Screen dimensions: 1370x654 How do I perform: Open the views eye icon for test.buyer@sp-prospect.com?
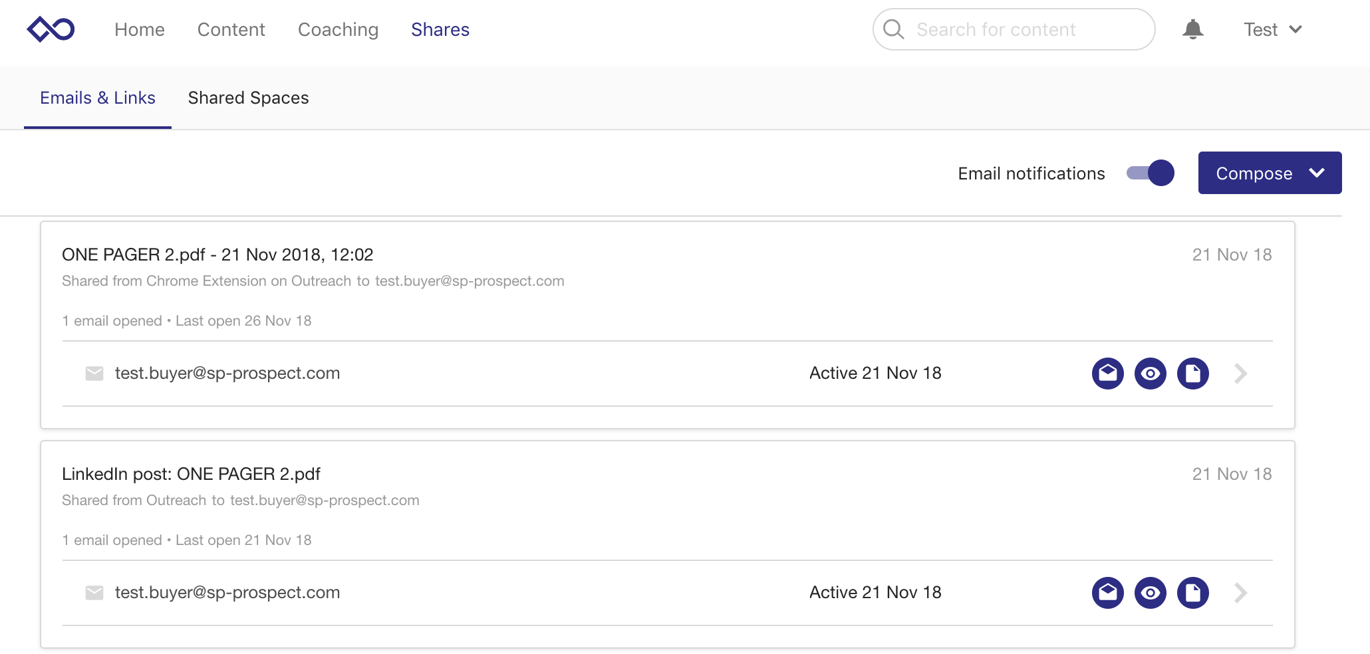[x=1150, y=374]
